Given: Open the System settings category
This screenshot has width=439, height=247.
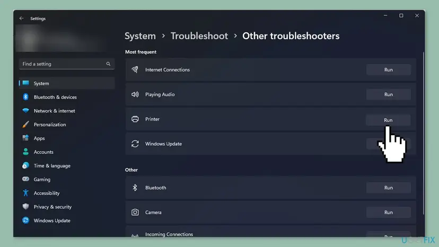Looking at the screenshot, I should [x=67, y=83].
